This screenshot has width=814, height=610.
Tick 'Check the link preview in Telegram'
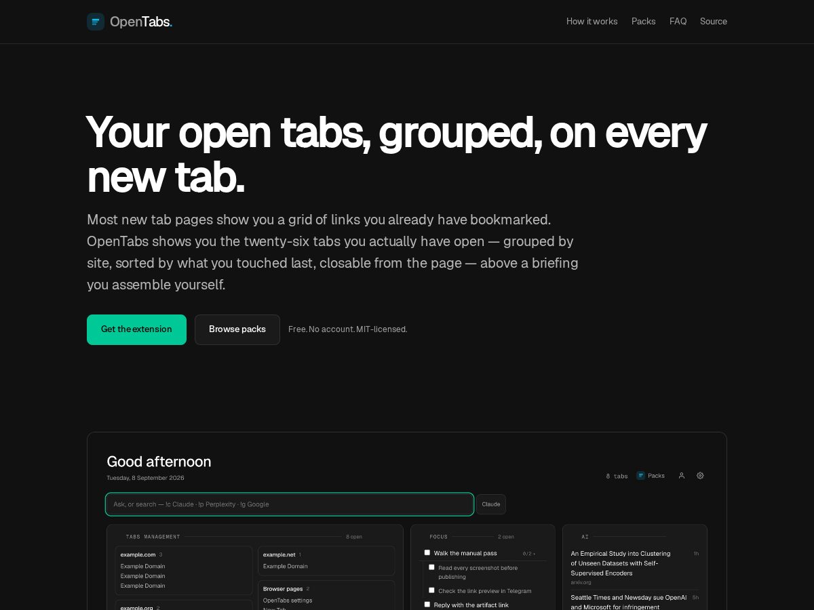click(431, 590)
